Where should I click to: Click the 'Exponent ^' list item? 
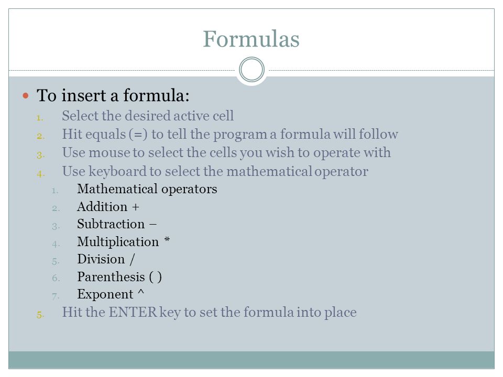(x=111, y=294)
